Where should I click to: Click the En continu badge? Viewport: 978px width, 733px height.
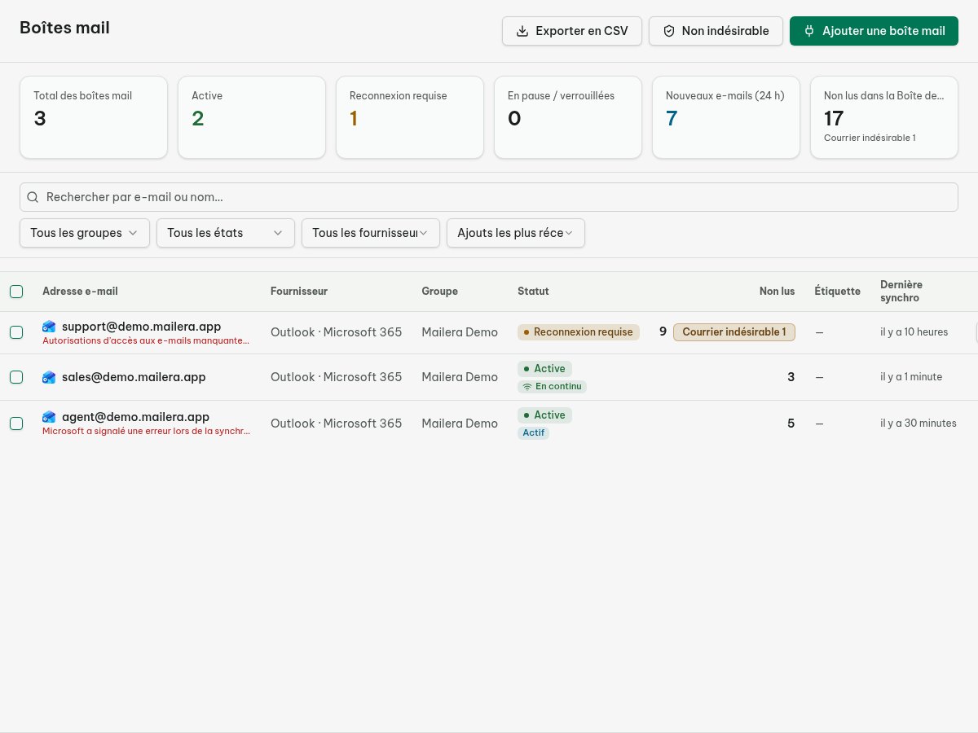[x=552, y=386]
